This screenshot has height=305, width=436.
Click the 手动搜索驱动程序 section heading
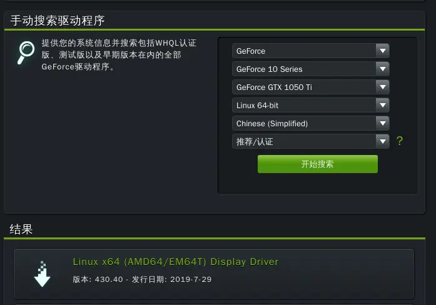58,21
